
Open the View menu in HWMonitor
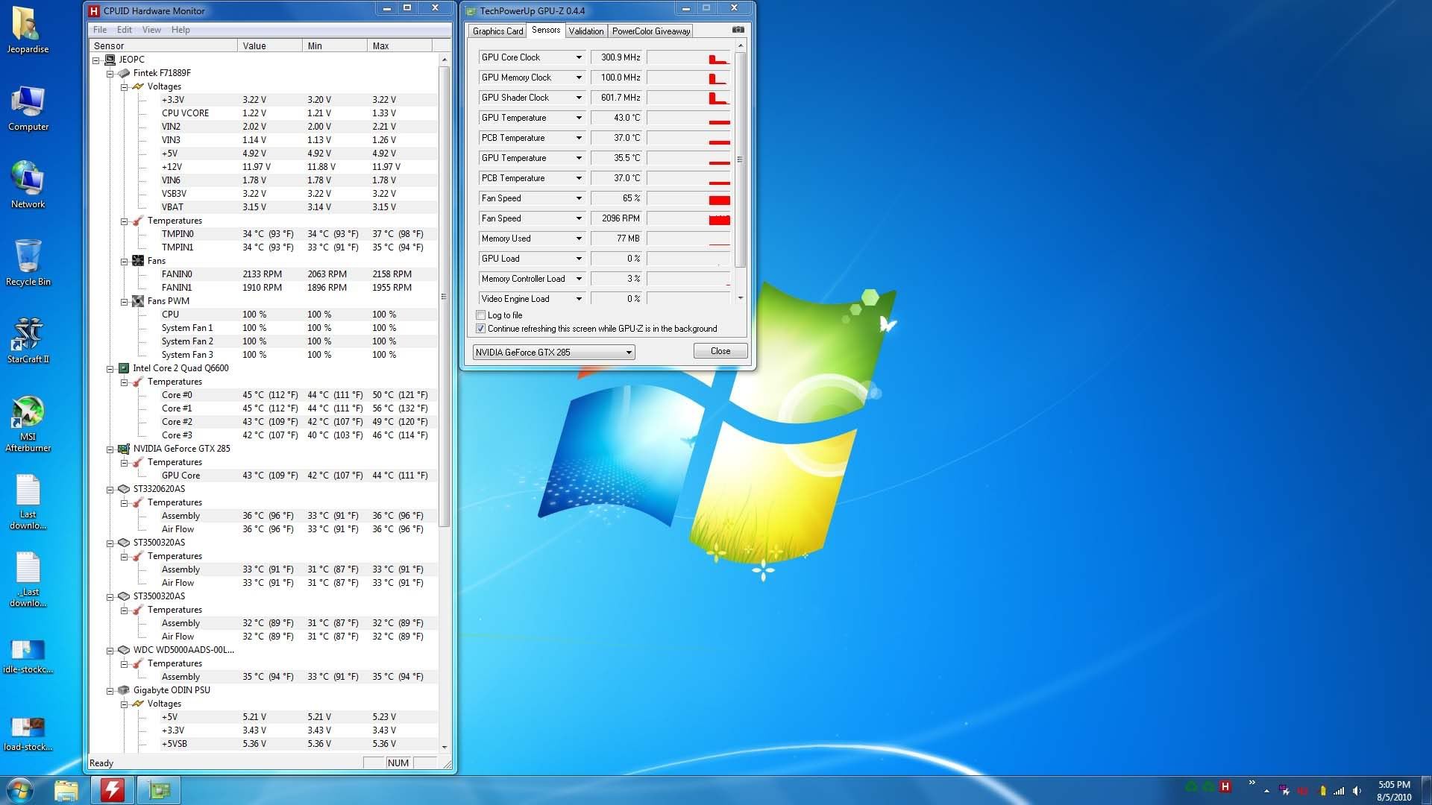pos(151,30)
